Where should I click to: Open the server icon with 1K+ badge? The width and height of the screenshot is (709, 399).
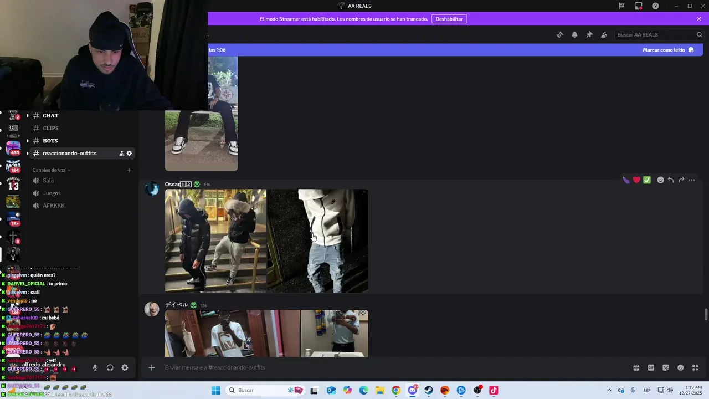tap(13, 219)
